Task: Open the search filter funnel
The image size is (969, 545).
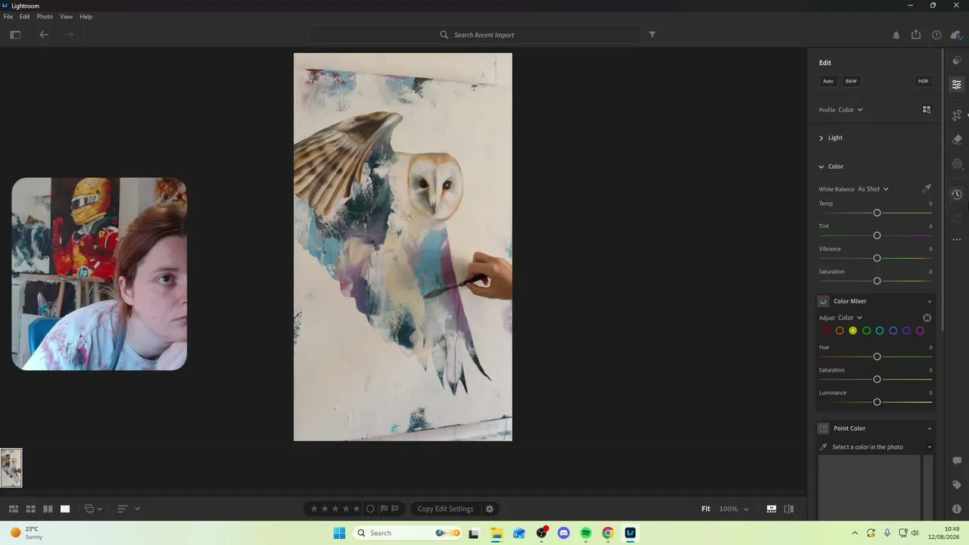Action: click(652, 35)
